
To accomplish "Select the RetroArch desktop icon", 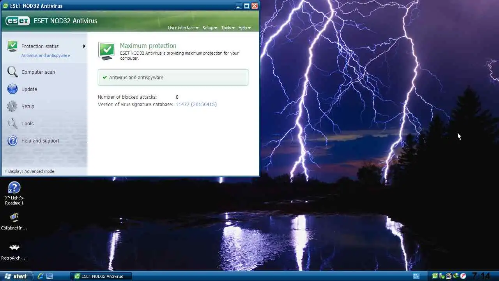I will tap(14, 251).
